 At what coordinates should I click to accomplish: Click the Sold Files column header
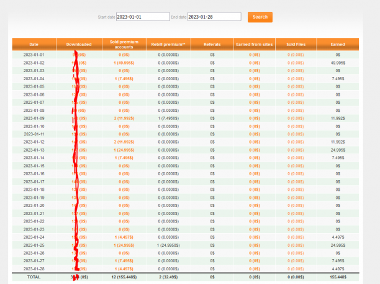(x=296, y=44)
